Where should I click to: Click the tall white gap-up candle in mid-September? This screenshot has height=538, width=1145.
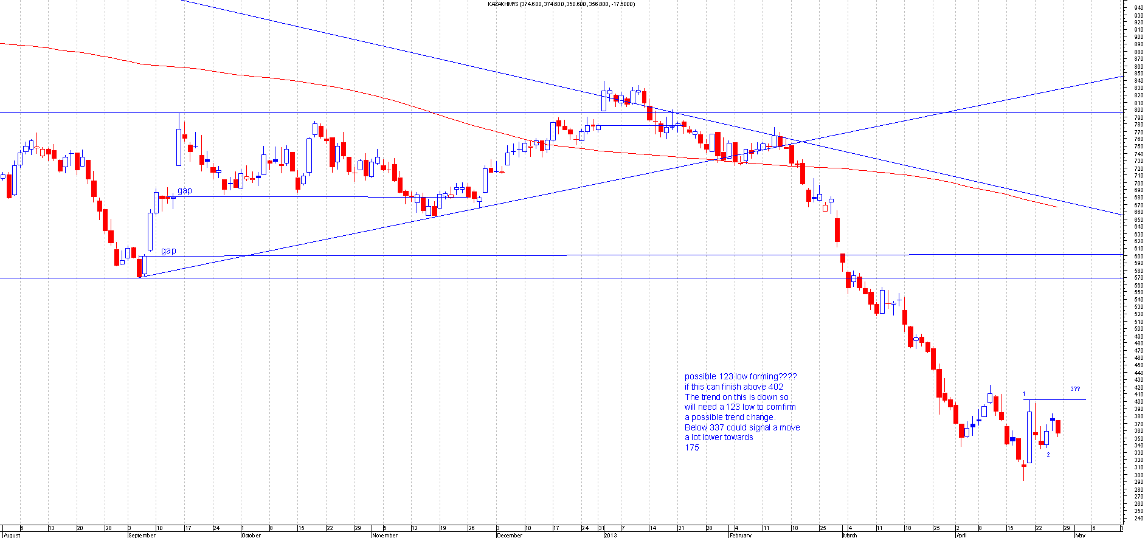(x=179, y=147)
